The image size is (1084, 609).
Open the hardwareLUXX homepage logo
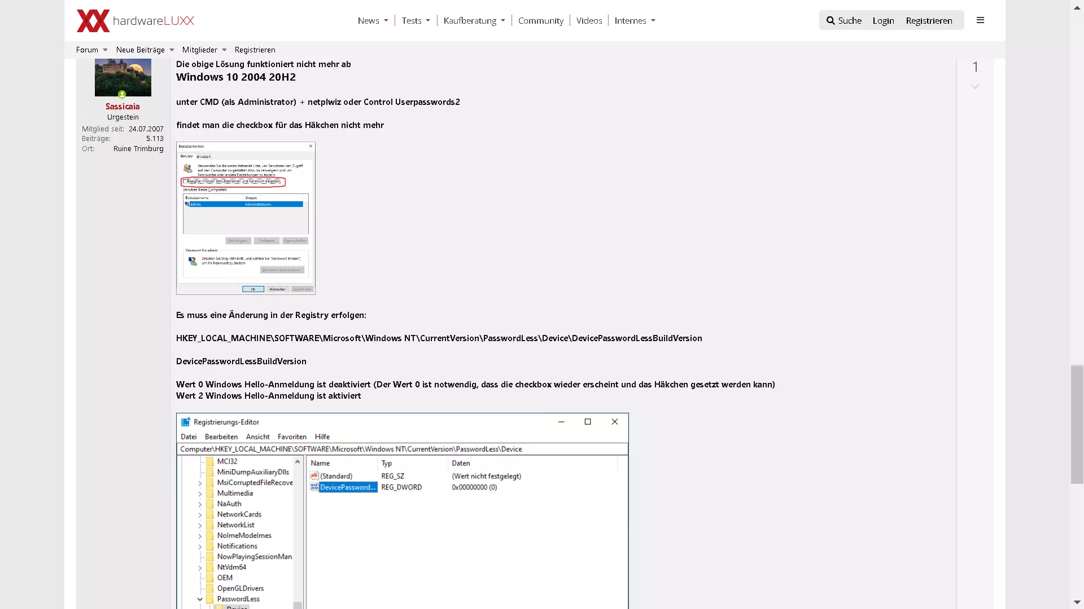[135, 21]
